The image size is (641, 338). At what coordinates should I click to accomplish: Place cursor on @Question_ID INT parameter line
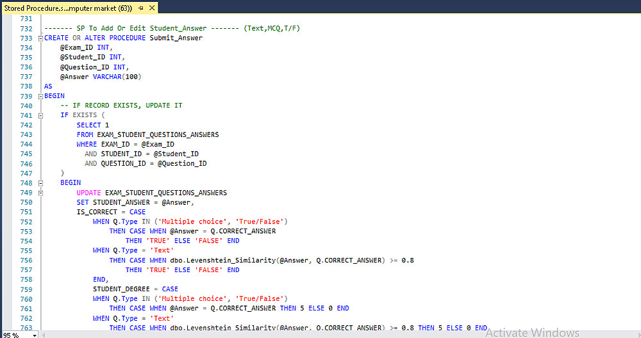coord(94,67)
